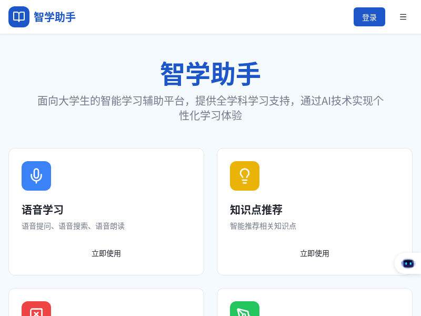Click 立即使用 under 语音学习

point(106,253)
